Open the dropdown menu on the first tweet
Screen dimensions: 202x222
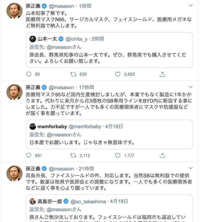click(x=190, y=5)
